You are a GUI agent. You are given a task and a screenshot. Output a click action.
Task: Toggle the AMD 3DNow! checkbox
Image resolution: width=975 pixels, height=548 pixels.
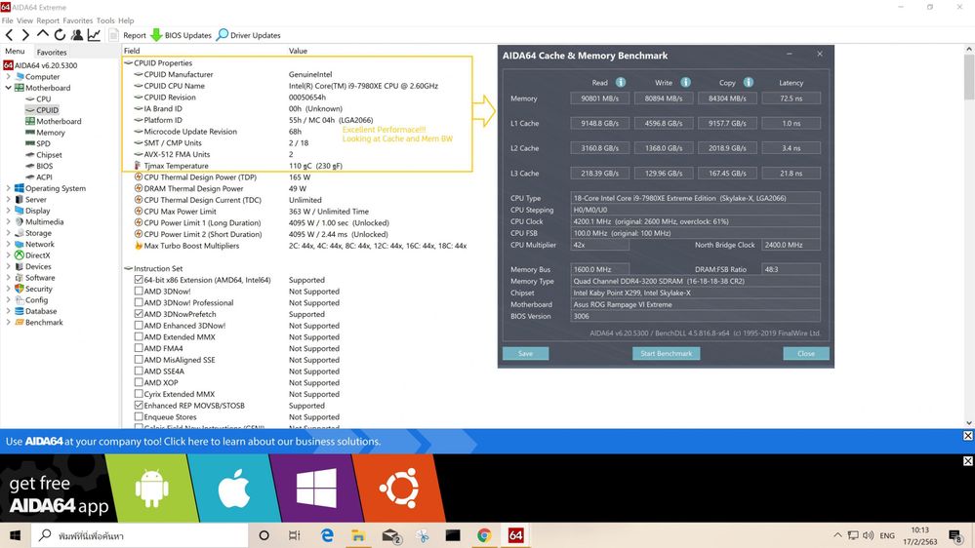(139, 291)
